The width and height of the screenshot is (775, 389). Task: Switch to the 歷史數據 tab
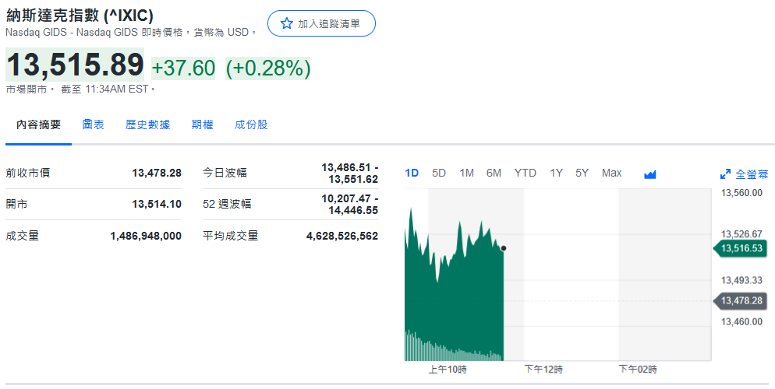pyautogui.click(x=147, y=124)
